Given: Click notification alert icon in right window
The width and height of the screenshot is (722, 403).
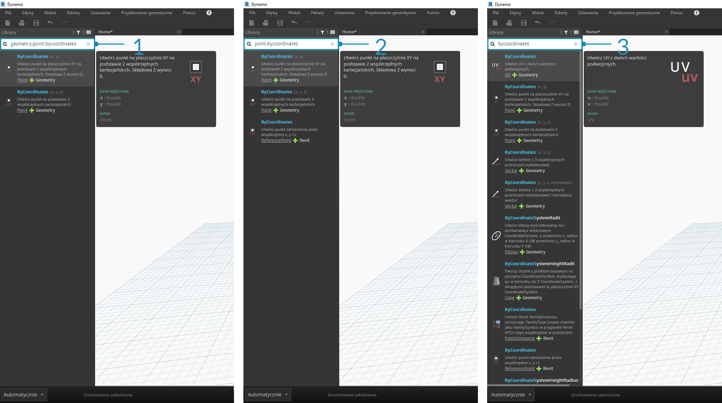Looking at the screenshot, I should tap(697, 13).
